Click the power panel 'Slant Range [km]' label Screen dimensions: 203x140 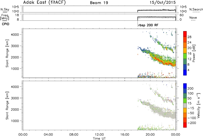pyautogui.click(x=7, y=53)
